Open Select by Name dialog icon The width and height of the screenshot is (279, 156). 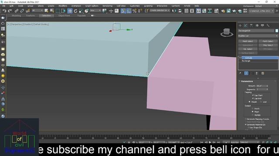52,11
